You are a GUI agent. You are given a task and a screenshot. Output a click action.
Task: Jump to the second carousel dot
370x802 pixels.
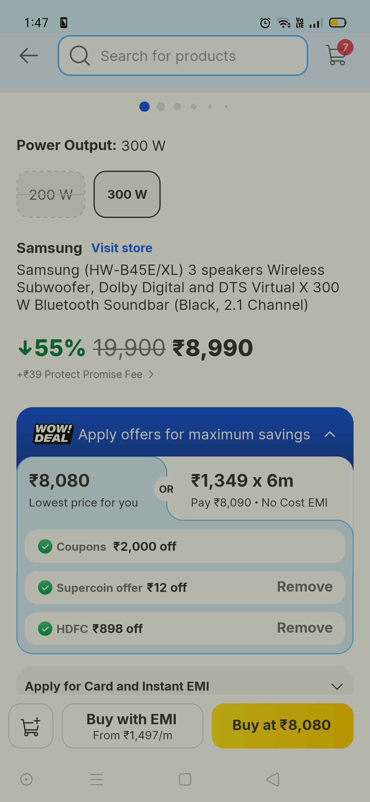point(161,107)
